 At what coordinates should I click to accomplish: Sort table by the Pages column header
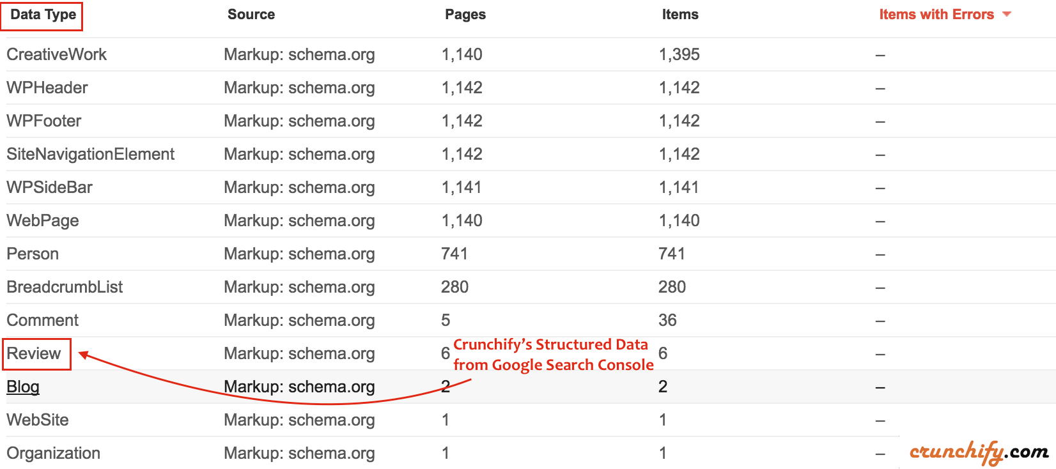(x=465, y=14)
